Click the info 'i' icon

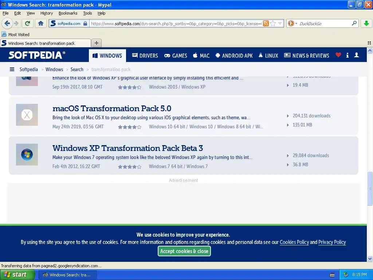click(347, 55)
